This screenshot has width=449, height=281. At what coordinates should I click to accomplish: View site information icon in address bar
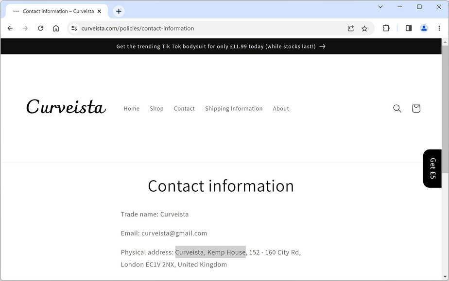coord(74,28)
